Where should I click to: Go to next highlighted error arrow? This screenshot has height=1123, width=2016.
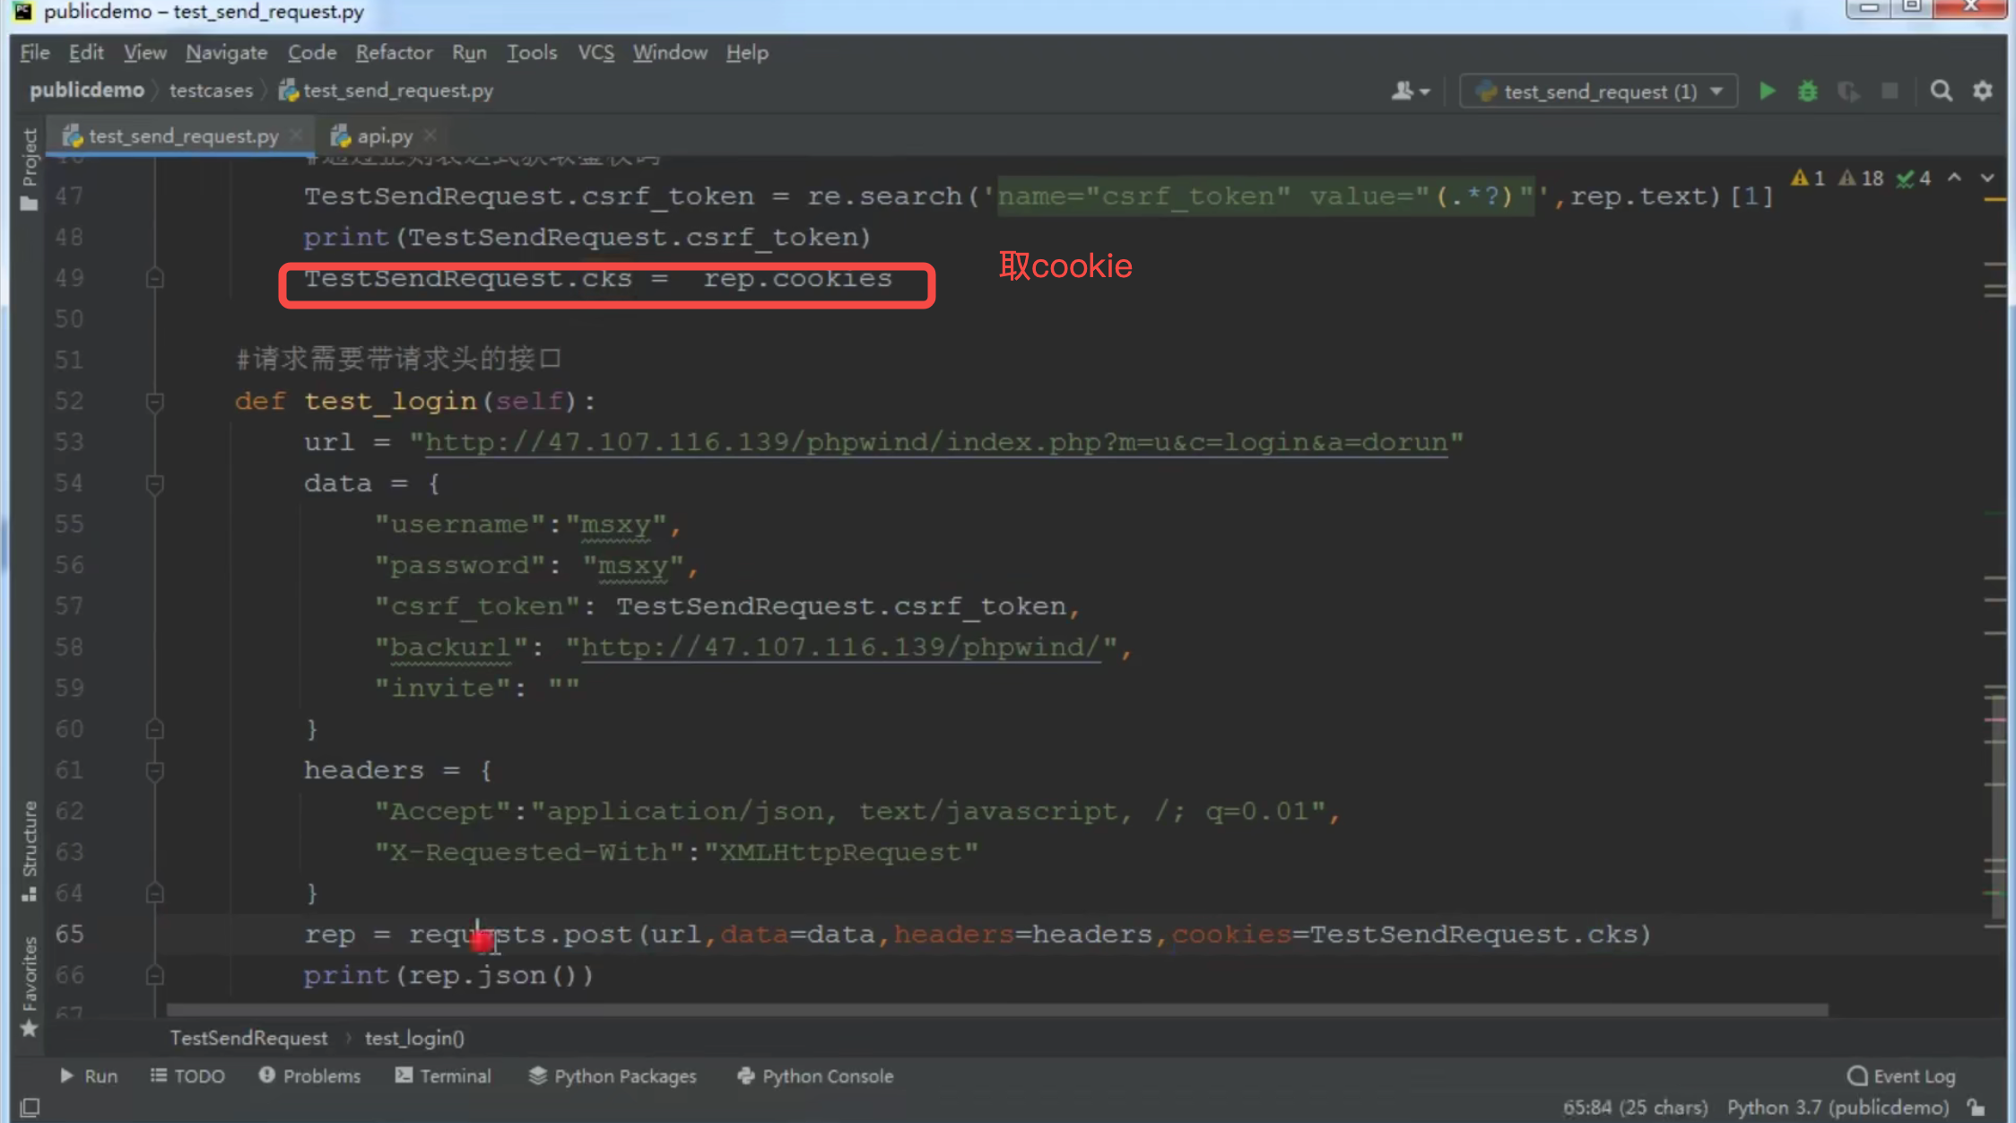coord(1988,178)
